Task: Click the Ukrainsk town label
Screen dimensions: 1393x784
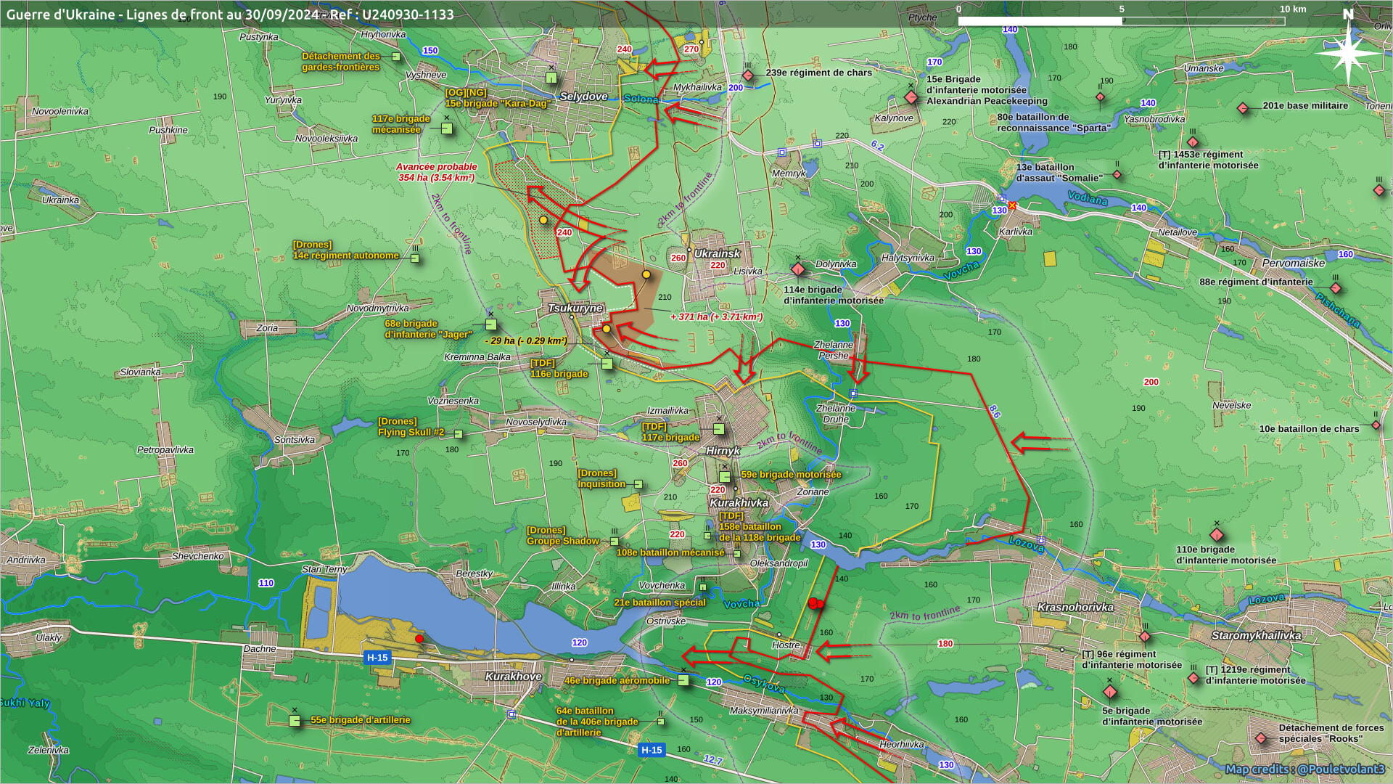Action: point(717,253)
